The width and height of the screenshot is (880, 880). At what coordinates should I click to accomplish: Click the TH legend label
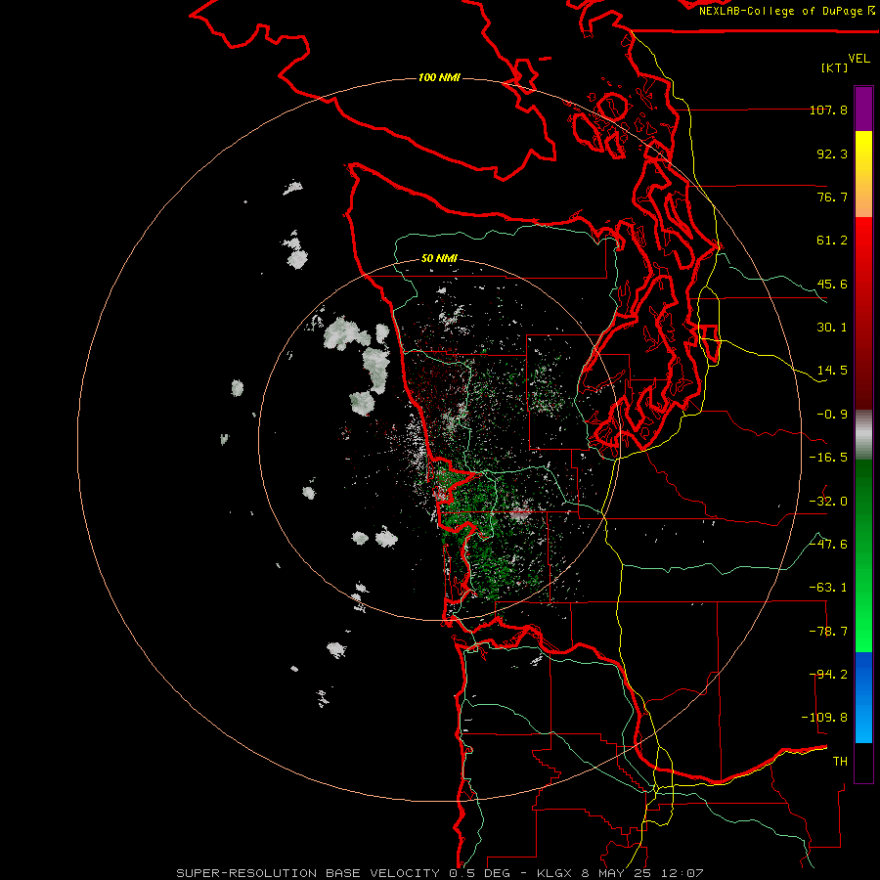[840, 762]
